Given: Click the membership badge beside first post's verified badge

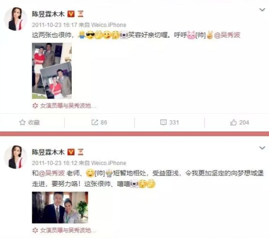Looking at the screenshot, I should click(x=80, y=14).
